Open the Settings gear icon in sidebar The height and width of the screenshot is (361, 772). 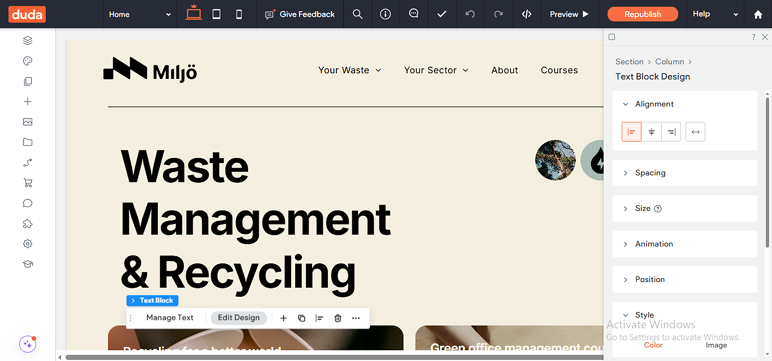coord(28,244)
